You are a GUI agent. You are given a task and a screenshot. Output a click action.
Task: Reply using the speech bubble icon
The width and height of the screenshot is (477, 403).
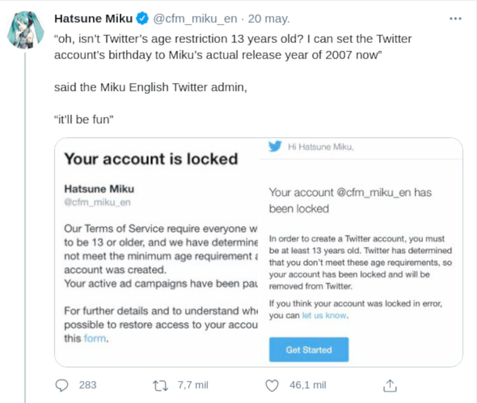[x=62, y=385]
